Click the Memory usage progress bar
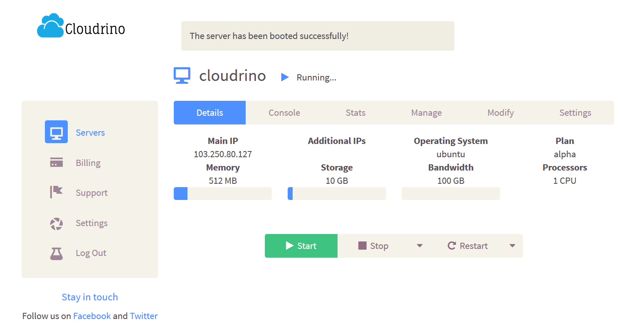Viewport: 619px width, 329px height. point(222,194)
